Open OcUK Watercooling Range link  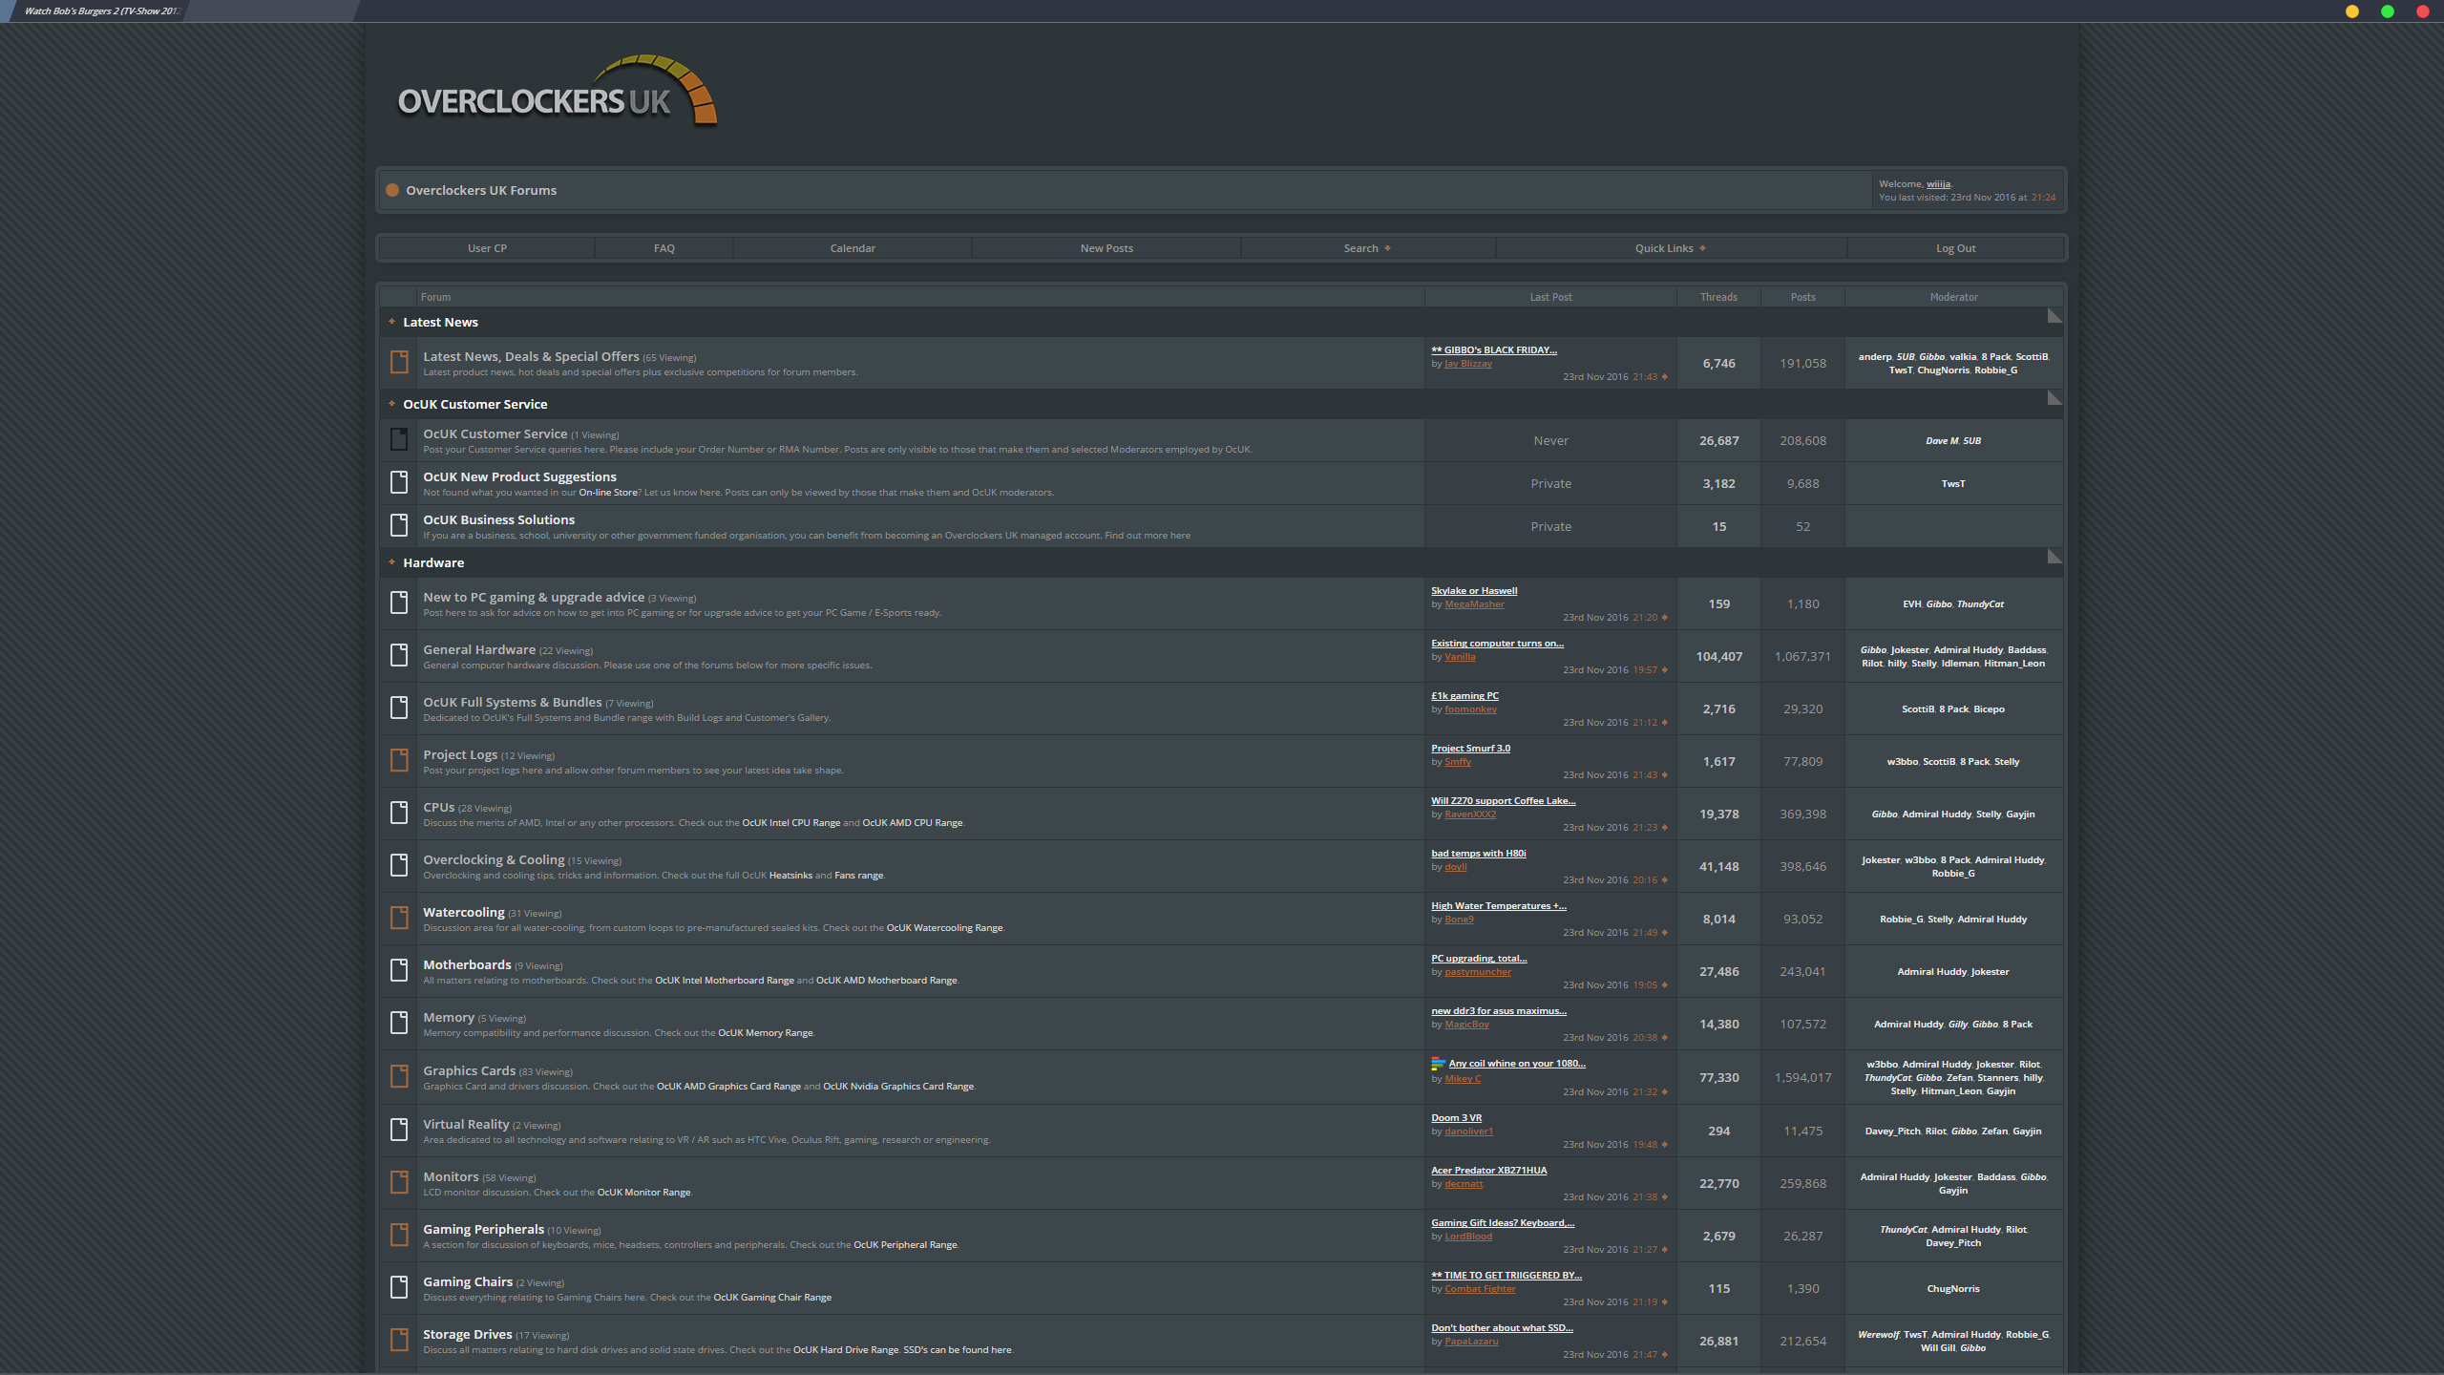[x=944, y=928]
